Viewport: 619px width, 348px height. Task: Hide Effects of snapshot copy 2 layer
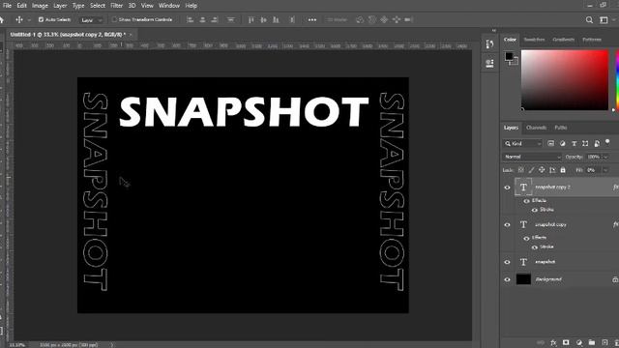click(x=526, y=201)
